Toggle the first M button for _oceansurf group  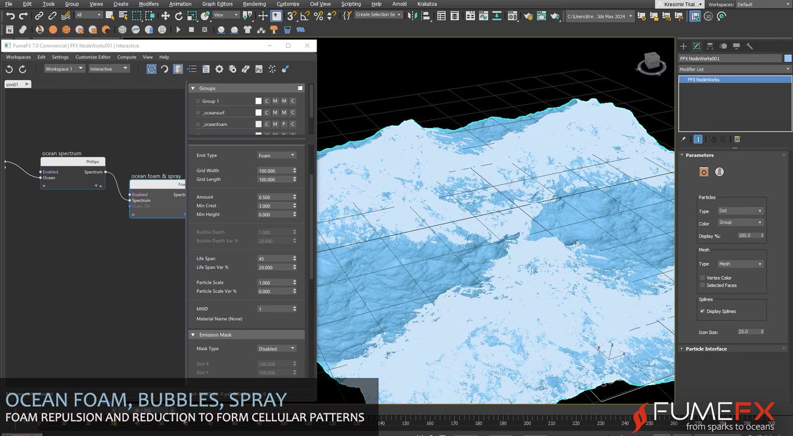coord(275,113)
